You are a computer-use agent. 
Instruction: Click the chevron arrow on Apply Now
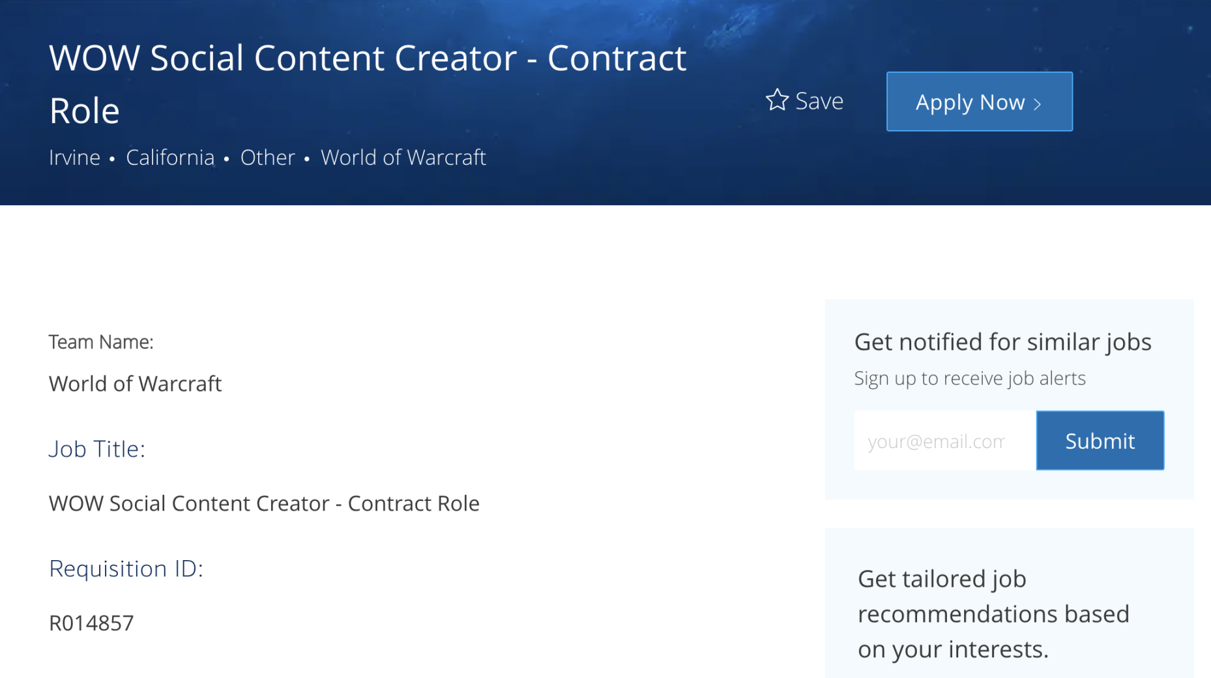1038,104
